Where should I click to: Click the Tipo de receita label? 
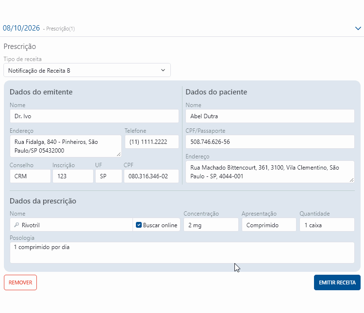coord(22,59)
